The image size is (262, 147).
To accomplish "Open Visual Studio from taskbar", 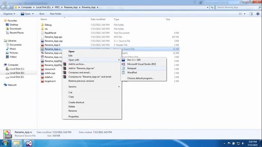I will (x=29, y=143).
